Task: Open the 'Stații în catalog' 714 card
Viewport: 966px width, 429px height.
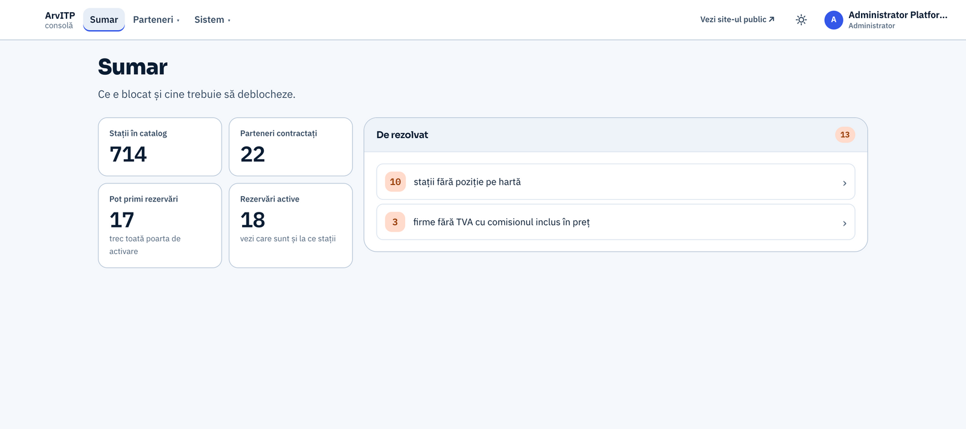Action: [x=160, y=147]
